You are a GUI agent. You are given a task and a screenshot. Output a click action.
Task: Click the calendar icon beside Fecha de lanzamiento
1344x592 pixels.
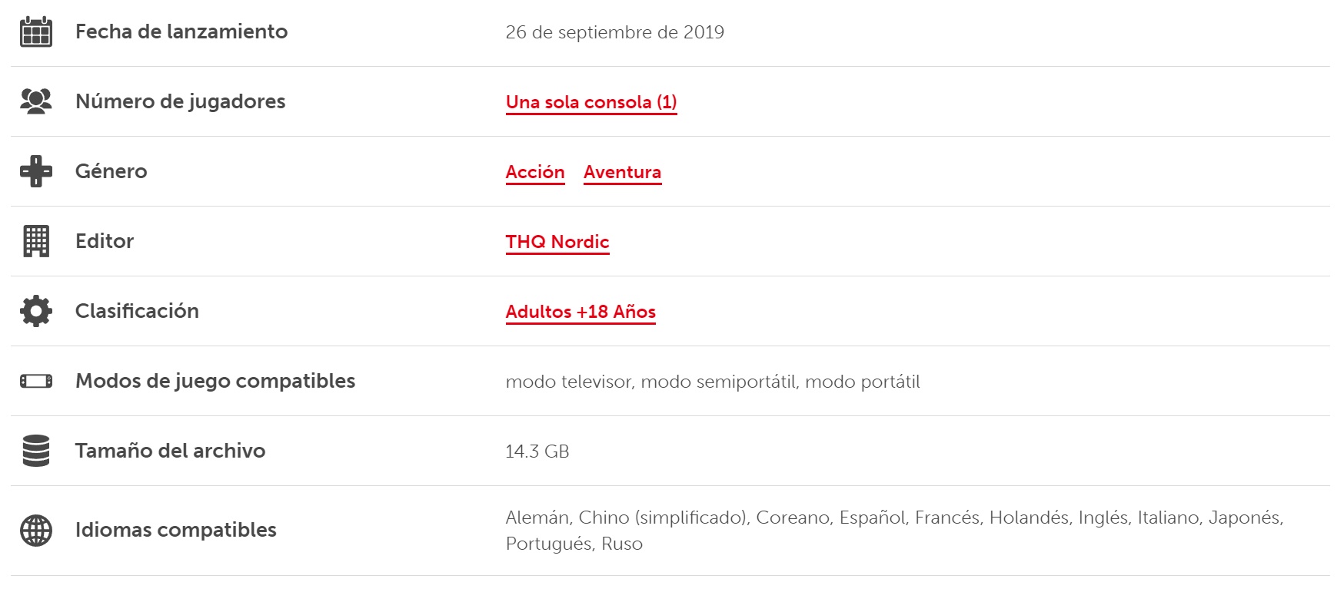click(x=36, y=31)
